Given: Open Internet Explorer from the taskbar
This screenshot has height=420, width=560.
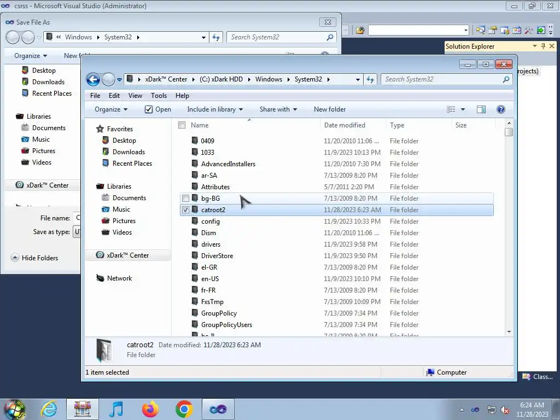Looking at the screenshot, I should (x=49, y=409).
